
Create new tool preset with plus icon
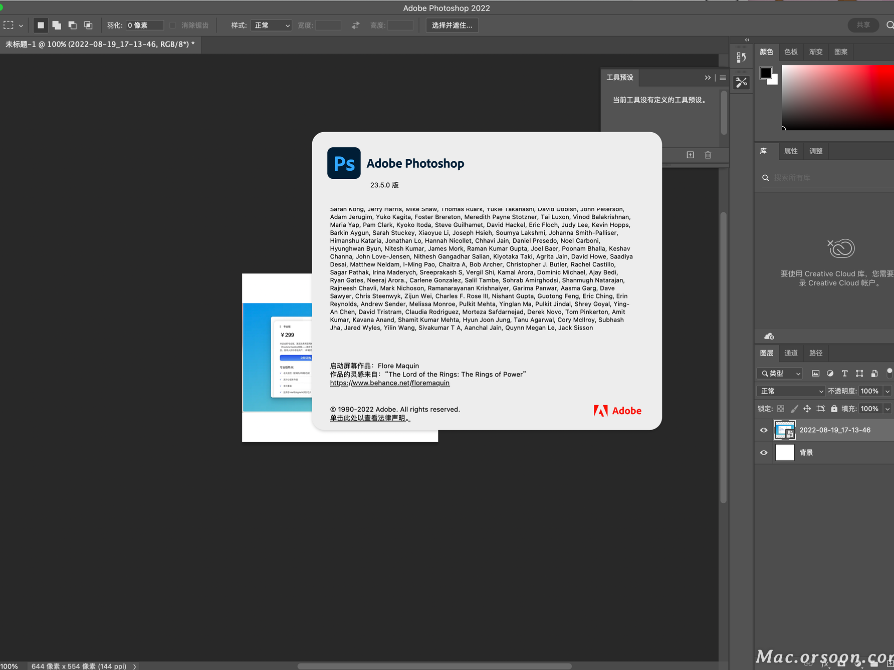pyautogui.click(x=690, y=155)
